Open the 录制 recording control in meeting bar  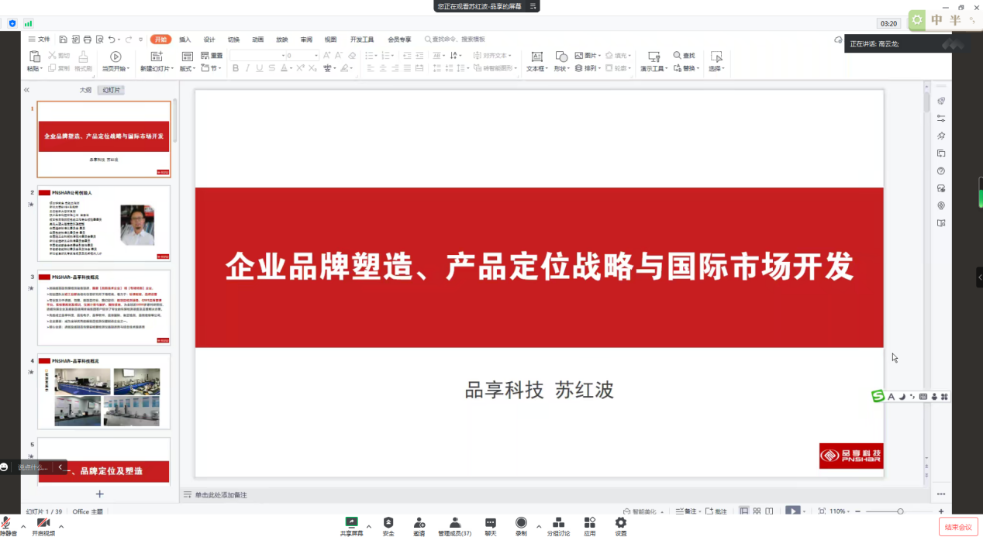pyautogui.click(x=521, y=523)
